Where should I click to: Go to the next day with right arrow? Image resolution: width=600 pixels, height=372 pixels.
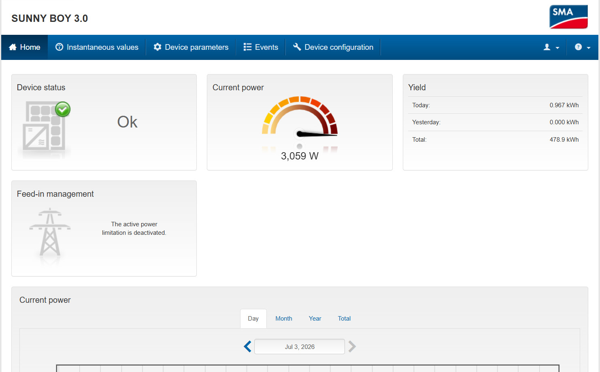click(x=352, y=346)
